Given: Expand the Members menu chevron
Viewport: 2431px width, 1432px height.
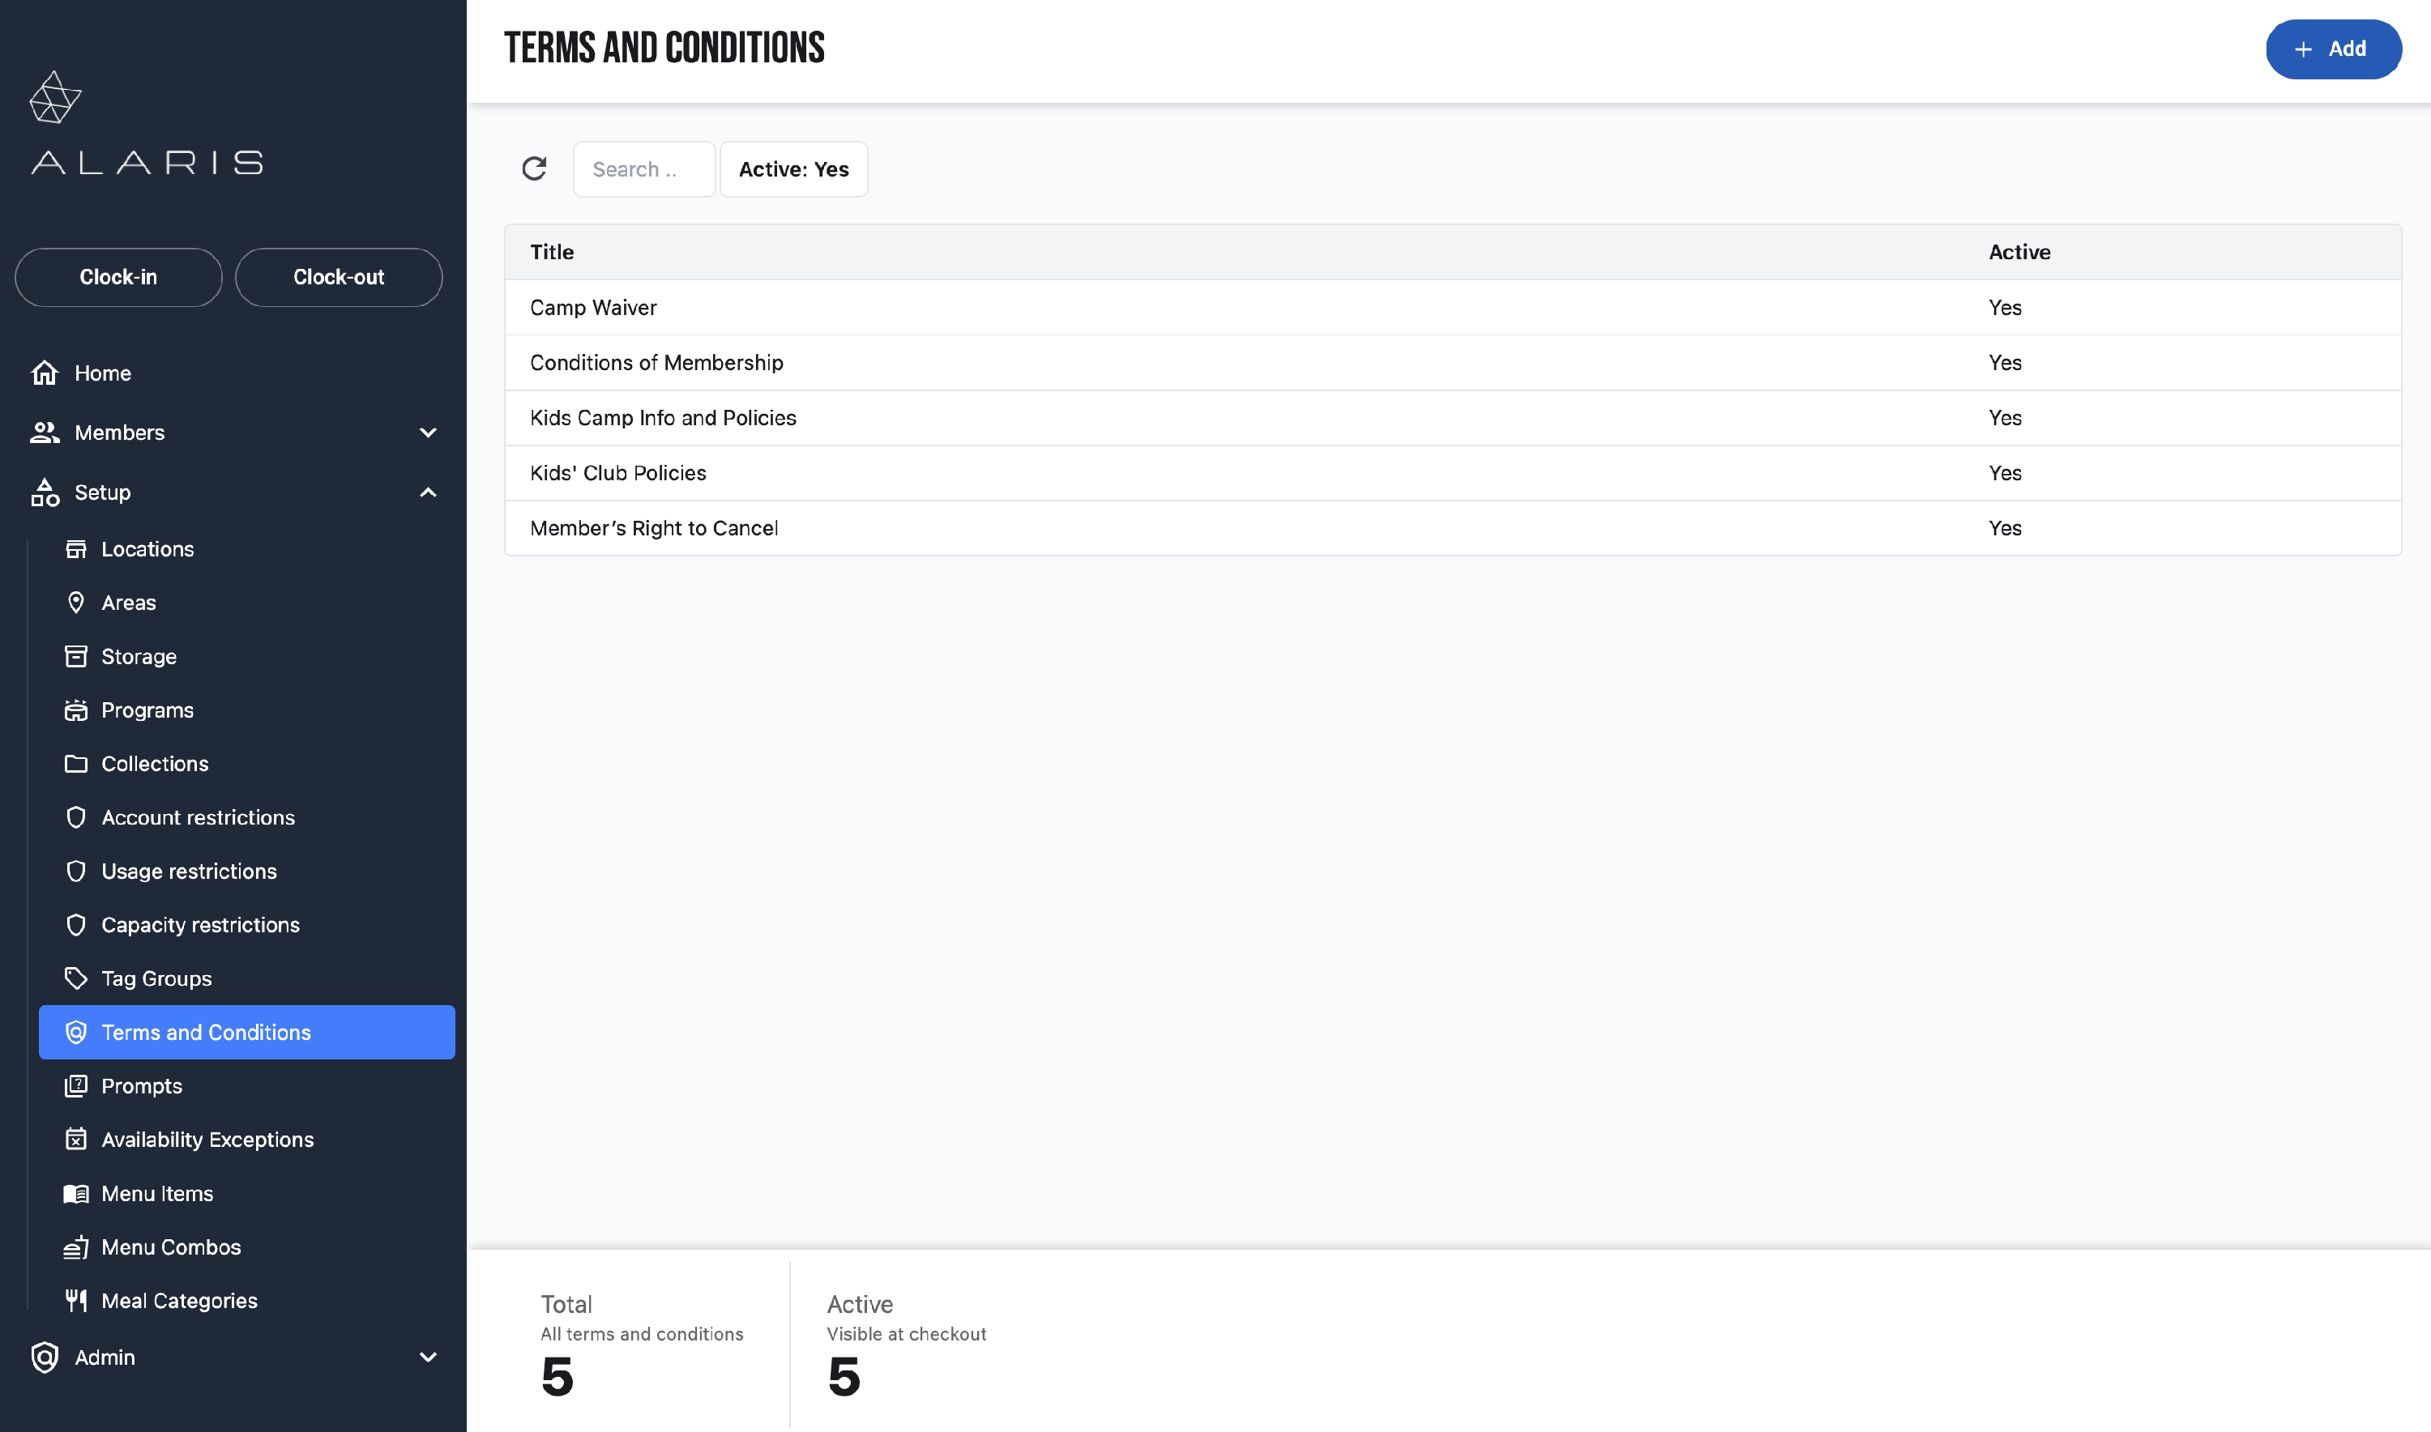Looking at the screenshot, I should (x=428, y=433).
